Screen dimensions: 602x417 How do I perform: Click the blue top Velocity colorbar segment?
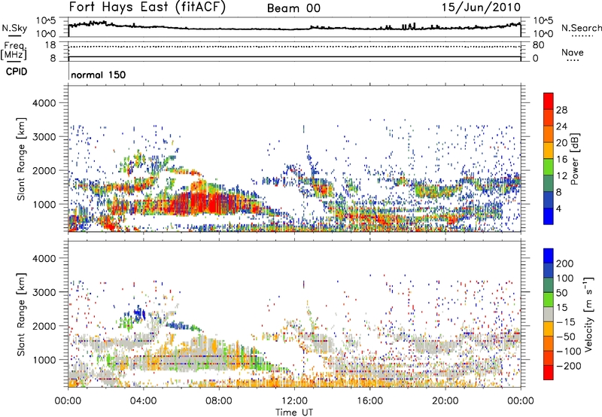[x=549, y=256]
